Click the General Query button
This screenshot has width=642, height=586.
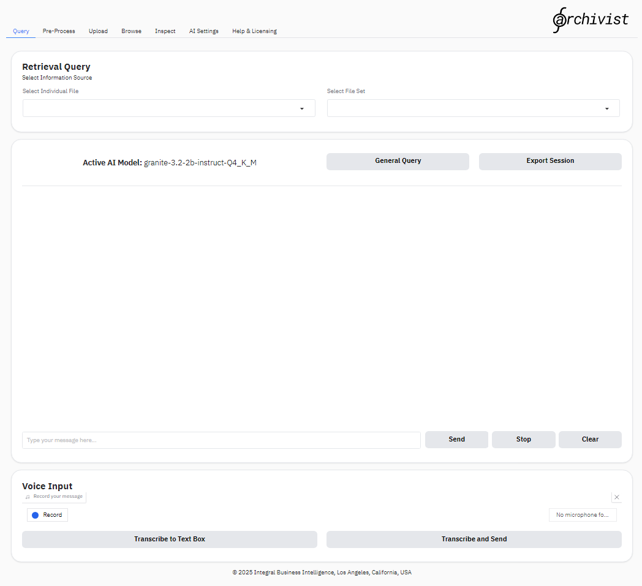(398, 161)
